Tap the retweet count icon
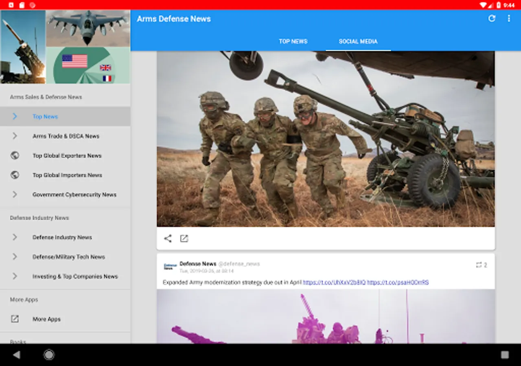The image size is (521, 366). [x=479, y=265]
